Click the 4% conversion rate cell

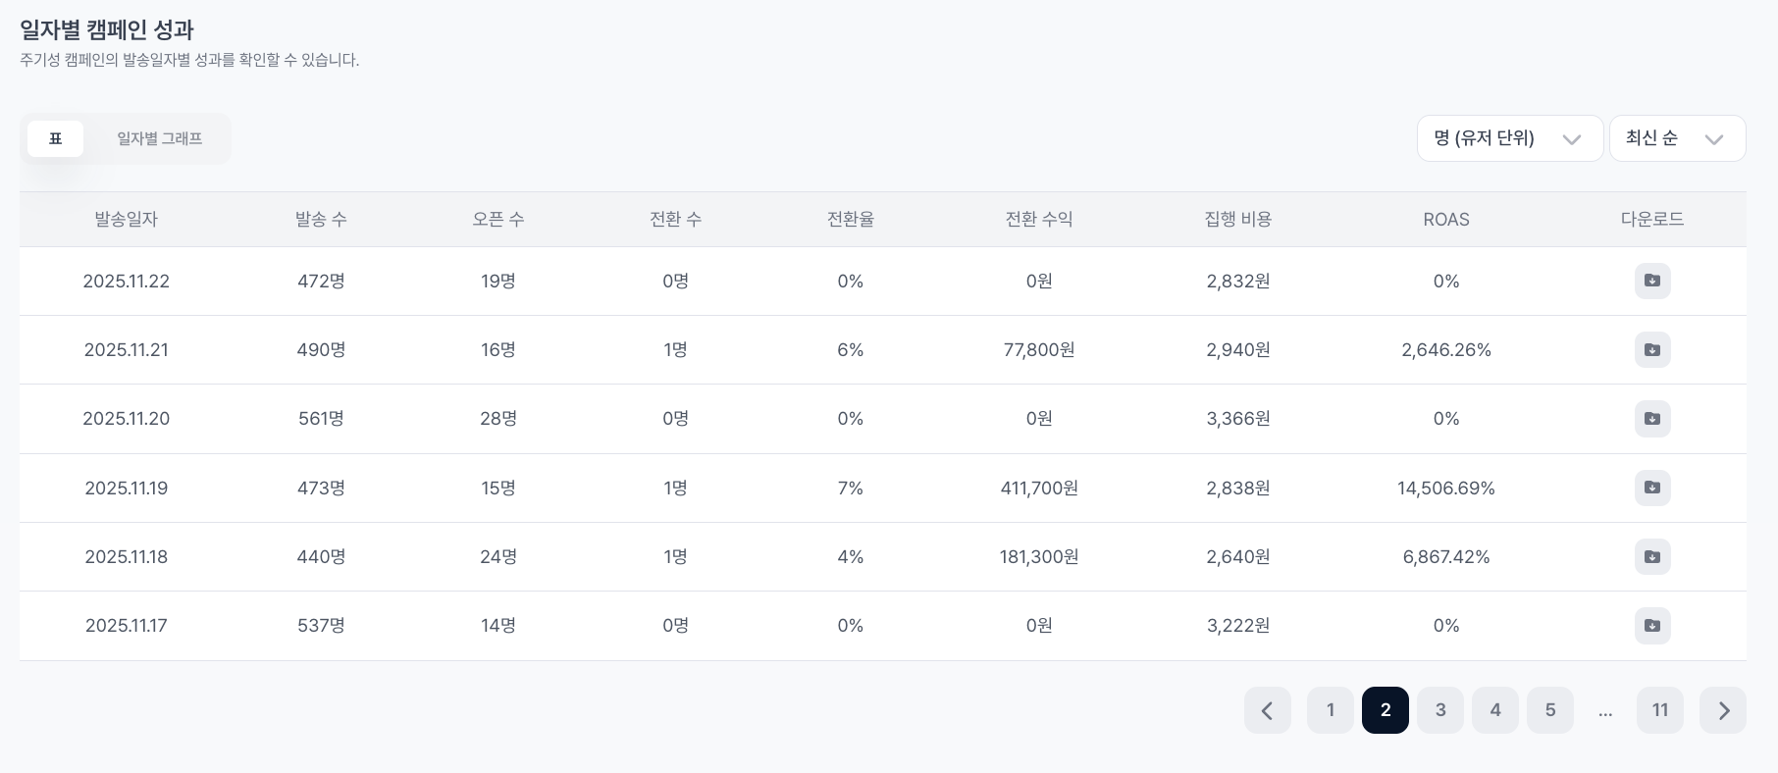[x=851, y=557]
